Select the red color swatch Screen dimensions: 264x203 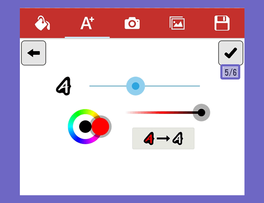click(x=100, y=127)
